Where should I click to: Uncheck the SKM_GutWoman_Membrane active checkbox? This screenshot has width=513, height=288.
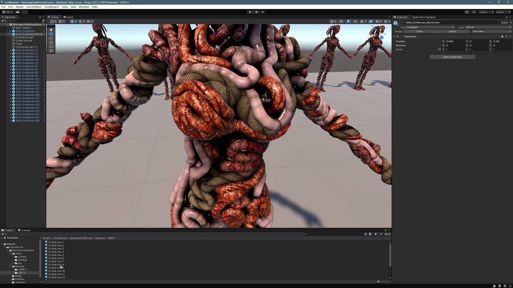[402, 23]
